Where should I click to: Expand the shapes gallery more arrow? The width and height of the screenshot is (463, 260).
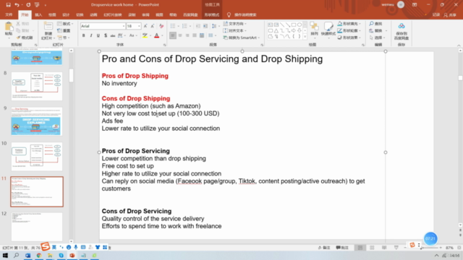[x=305, y=37]
